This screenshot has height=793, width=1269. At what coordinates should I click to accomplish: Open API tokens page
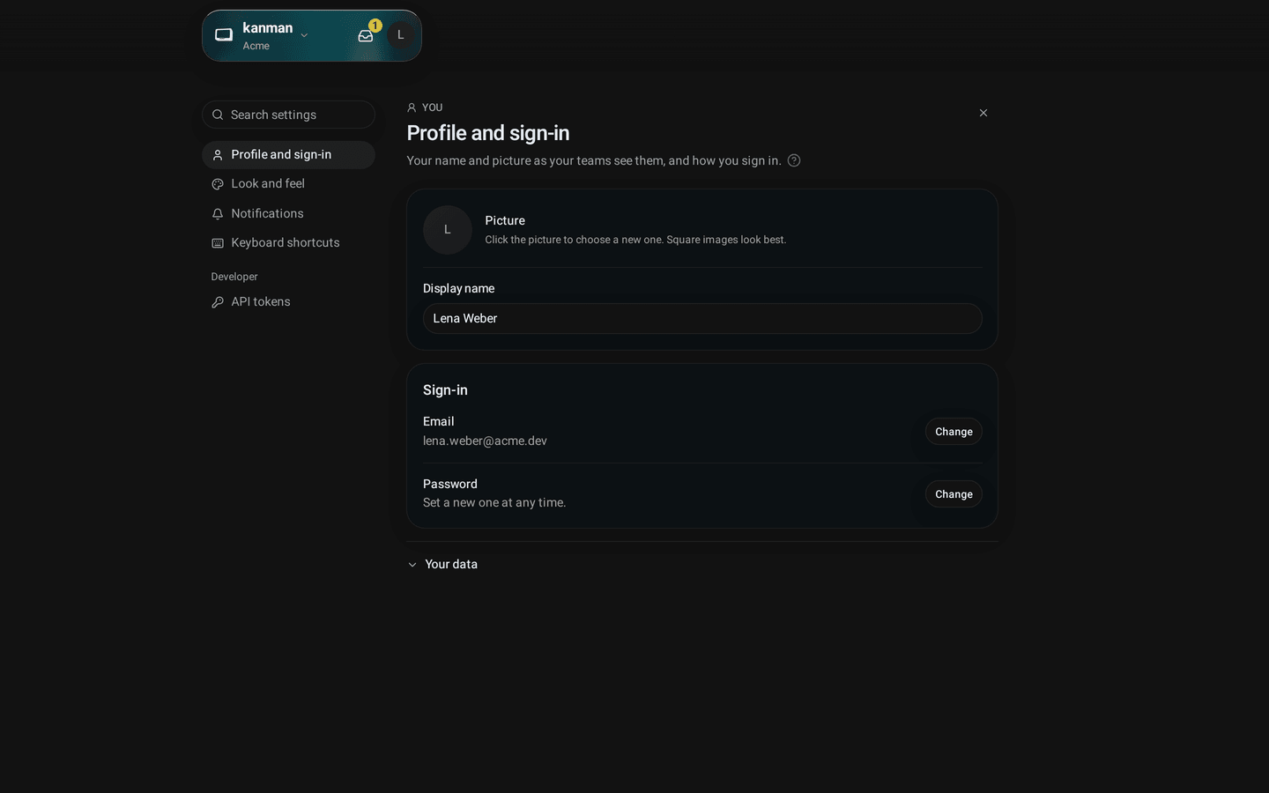[x=288, y=301]
